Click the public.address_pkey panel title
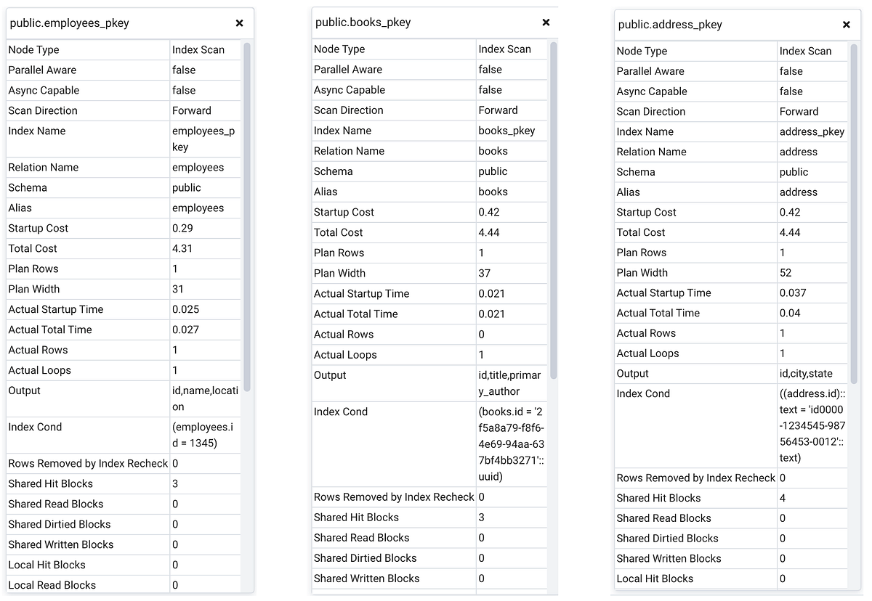The height and width of the screenshot is (601, 872). point(669,24)
